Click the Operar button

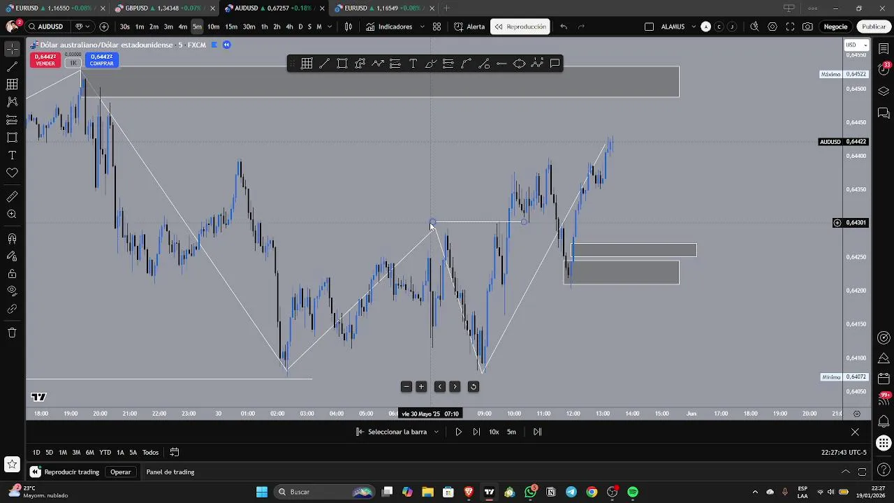pyautogui.click(x=121, y=472)
